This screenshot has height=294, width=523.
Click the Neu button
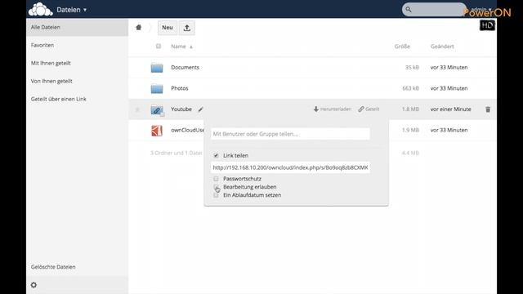pos(168,28)
